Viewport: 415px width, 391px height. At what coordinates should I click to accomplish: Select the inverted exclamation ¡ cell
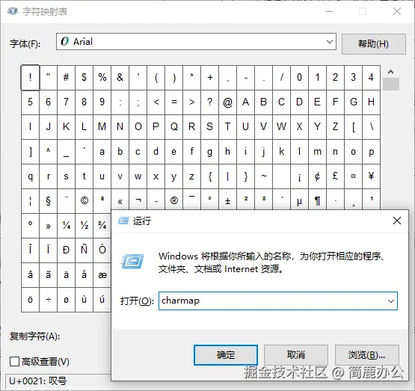tap(299, 176)
